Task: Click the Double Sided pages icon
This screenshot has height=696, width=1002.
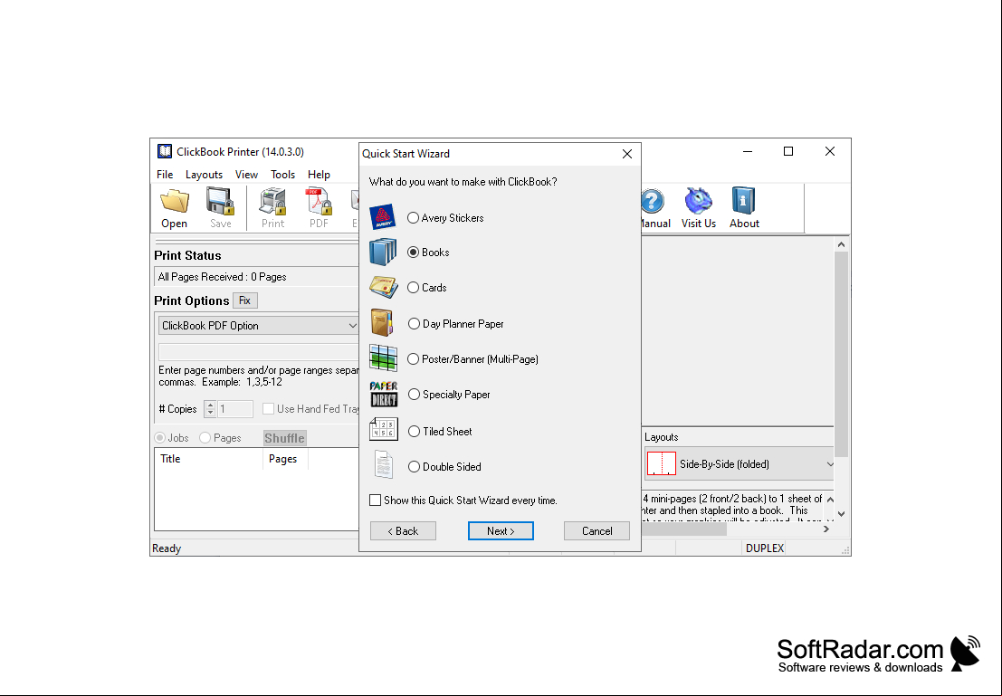Action: [383, 464]
